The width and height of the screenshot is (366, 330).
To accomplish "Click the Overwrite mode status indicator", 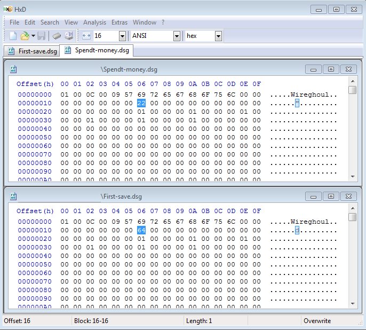I will point(317,321).
